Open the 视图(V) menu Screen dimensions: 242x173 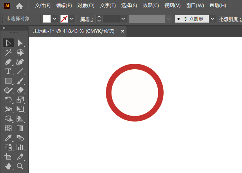(172, 6)
